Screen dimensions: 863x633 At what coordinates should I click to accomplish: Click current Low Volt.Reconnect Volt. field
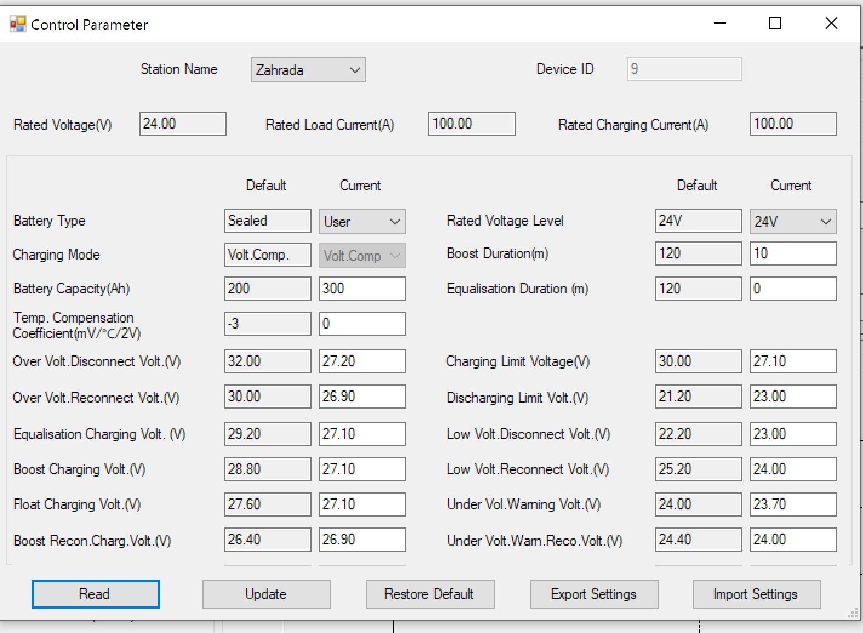tap(793, 469)
